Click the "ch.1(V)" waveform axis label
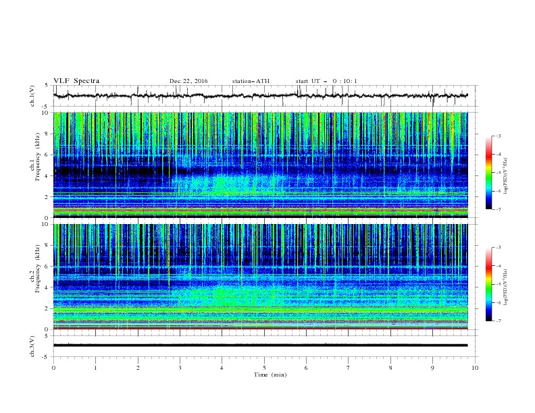The height and width of the screenshot is (413, 535). coord(32,96)
